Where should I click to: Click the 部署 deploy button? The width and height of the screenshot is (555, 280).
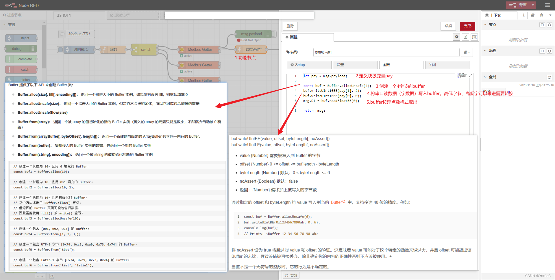(x=519, y=5)
